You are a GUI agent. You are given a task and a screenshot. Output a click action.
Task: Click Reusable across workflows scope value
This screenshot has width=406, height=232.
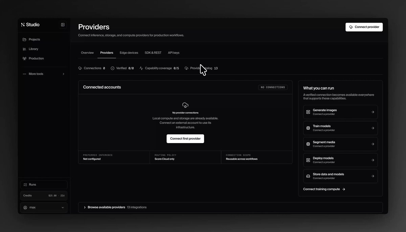(x=242, y=159)
